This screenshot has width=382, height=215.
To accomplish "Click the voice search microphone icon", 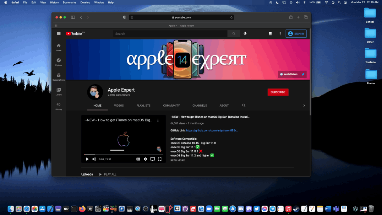I will [x=245, y=34].
